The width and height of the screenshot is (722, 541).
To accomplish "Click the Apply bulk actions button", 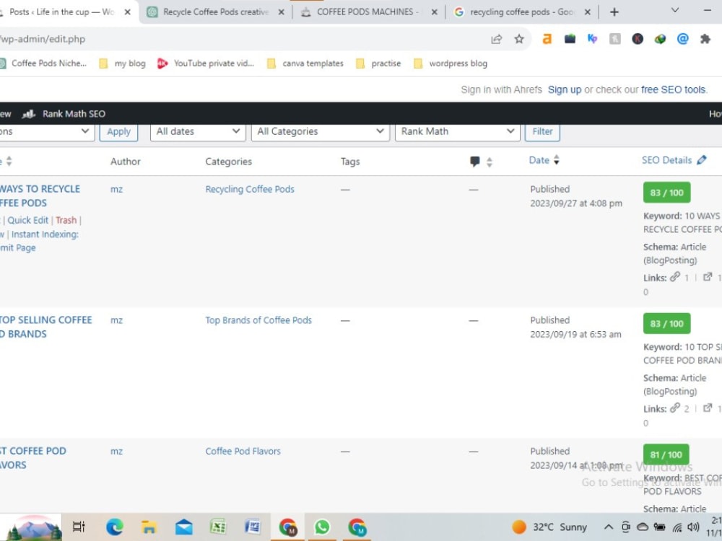I will (x=119, y=131).
